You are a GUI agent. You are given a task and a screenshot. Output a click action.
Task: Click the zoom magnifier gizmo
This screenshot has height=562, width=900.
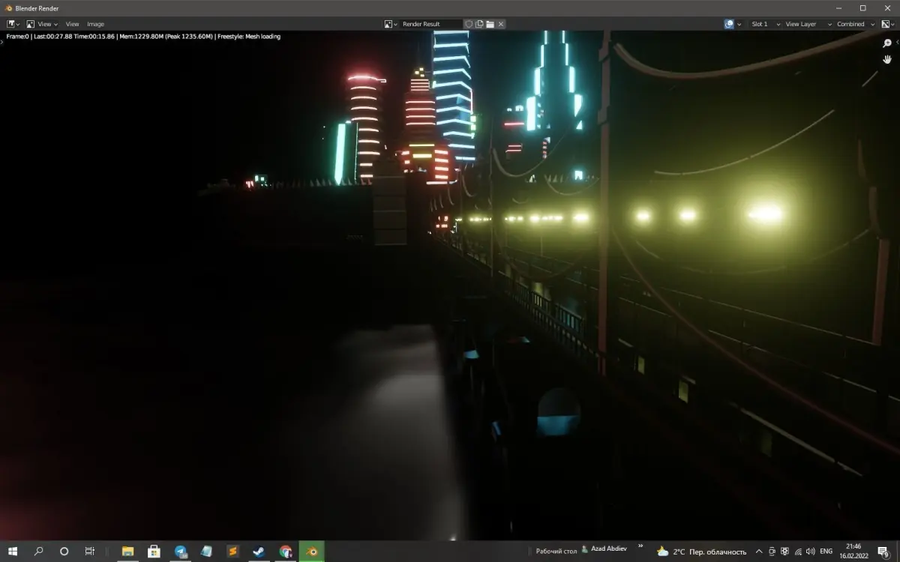[x=887, y=43]
